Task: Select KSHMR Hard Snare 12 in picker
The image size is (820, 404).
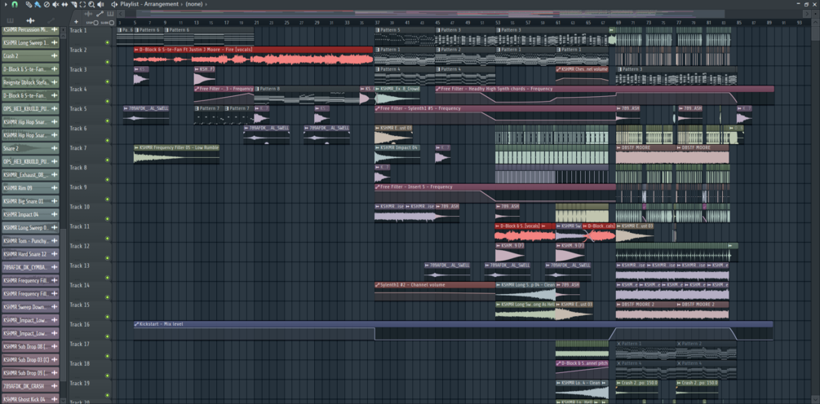Action: (30, 254)
